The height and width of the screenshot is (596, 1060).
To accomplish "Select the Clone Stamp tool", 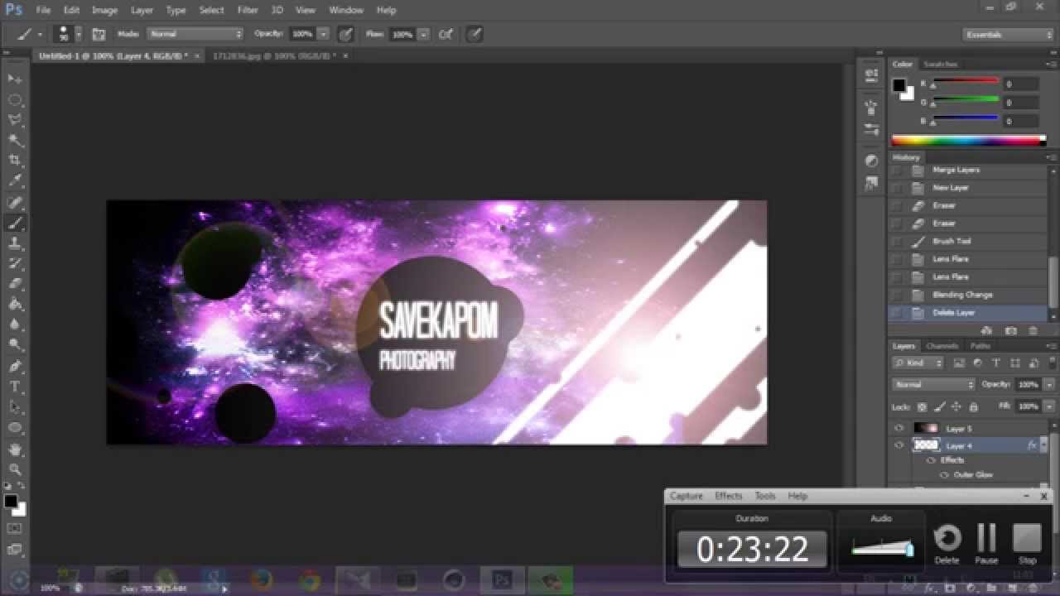I will [15, 243].
